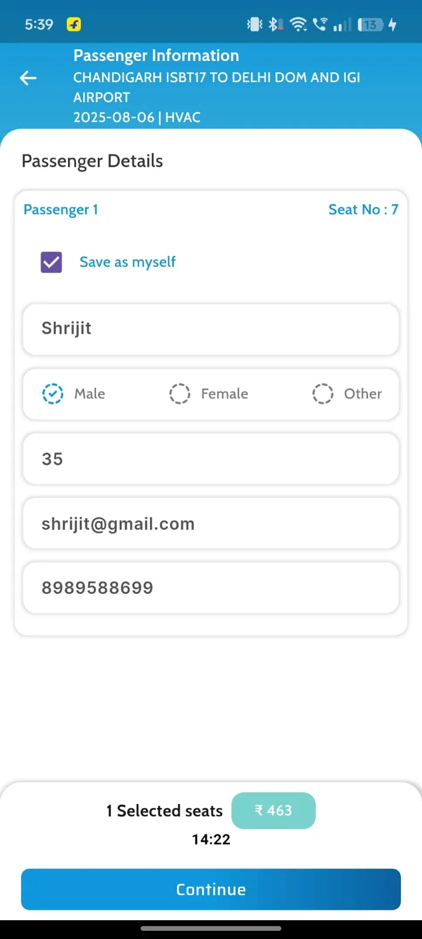This screenshot has width=422, height=939.
Task: Tap the Flipkart notification icon
Action: point(74,25)
